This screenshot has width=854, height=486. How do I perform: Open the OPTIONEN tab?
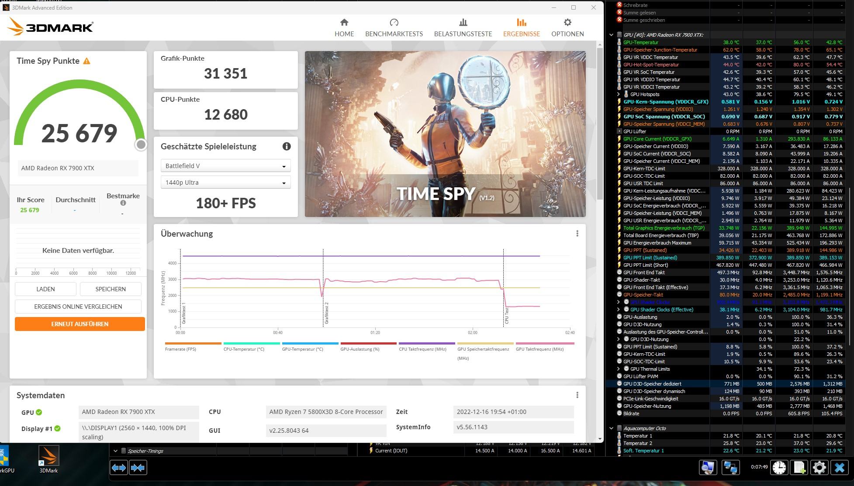567,28
